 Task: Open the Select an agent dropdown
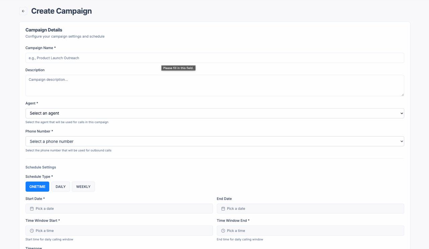214,113
